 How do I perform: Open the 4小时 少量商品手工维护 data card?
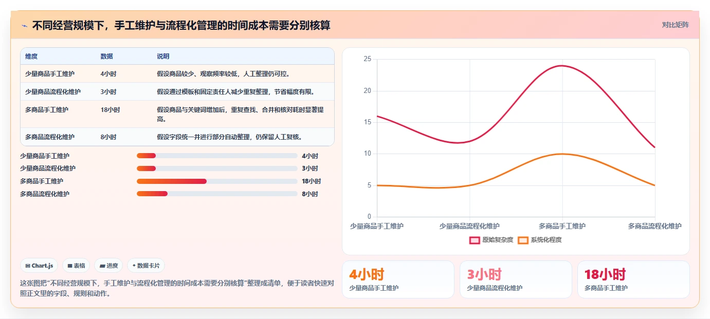tap(398, 279)
